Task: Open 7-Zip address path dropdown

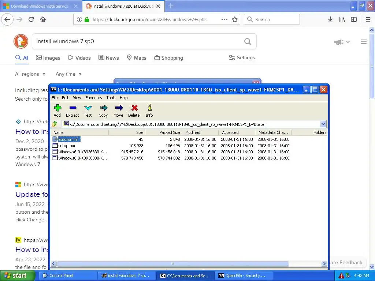Action: pos(323,124)
